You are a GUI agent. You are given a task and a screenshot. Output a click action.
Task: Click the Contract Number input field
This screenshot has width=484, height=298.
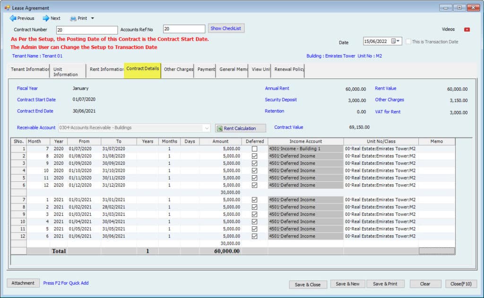click(86, 30)
